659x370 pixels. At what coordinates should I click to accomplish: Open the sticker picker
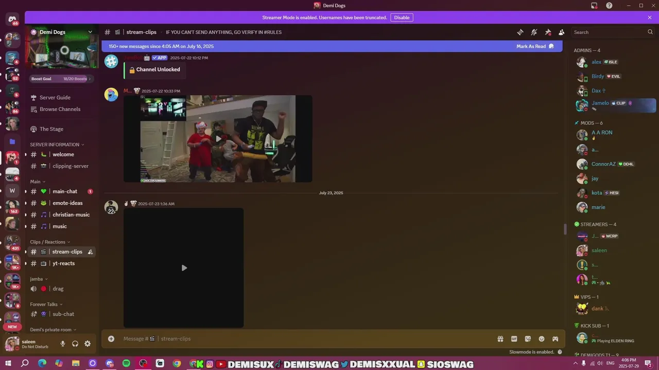tap(528, 339)
